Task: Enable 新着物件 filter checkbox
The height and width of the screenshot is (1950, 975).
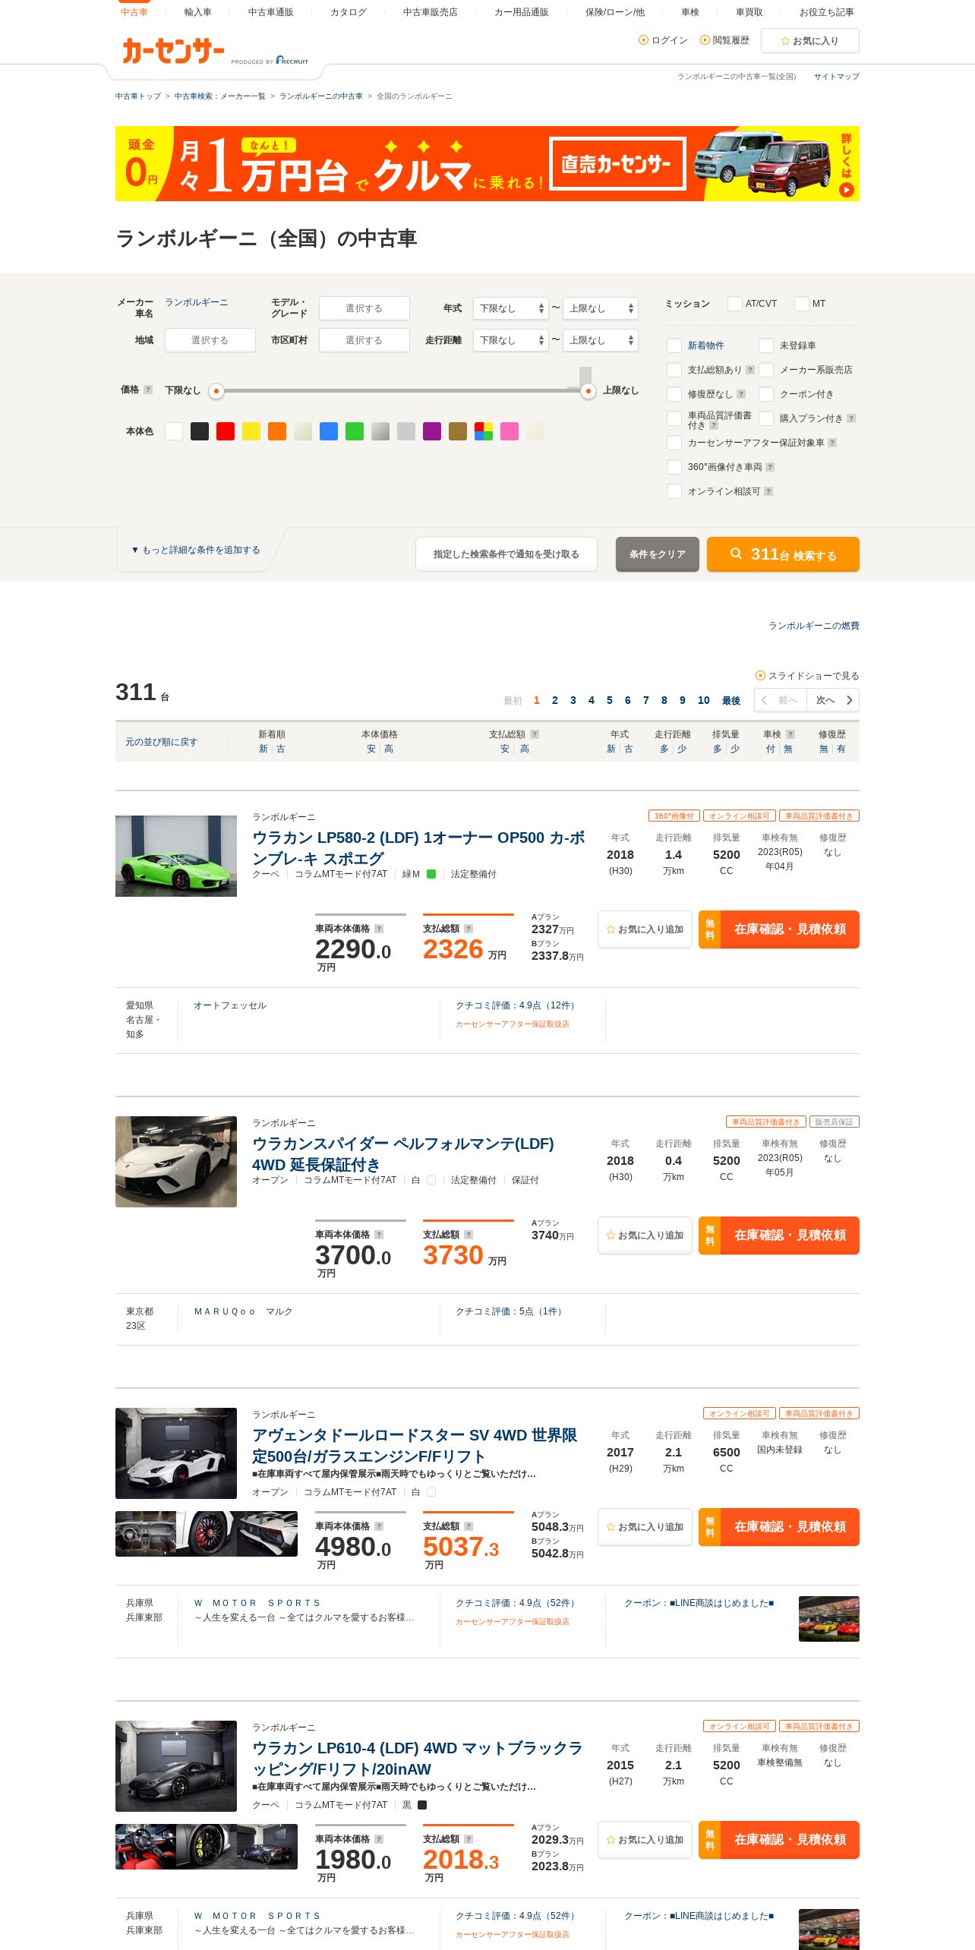Action: point(674,346)
